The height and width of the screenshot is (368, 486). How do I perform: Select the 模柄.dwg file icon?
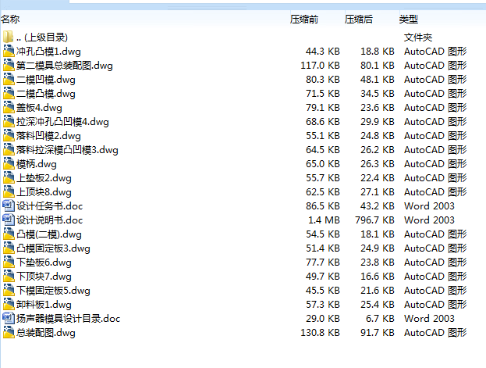(x=9, y=163)
